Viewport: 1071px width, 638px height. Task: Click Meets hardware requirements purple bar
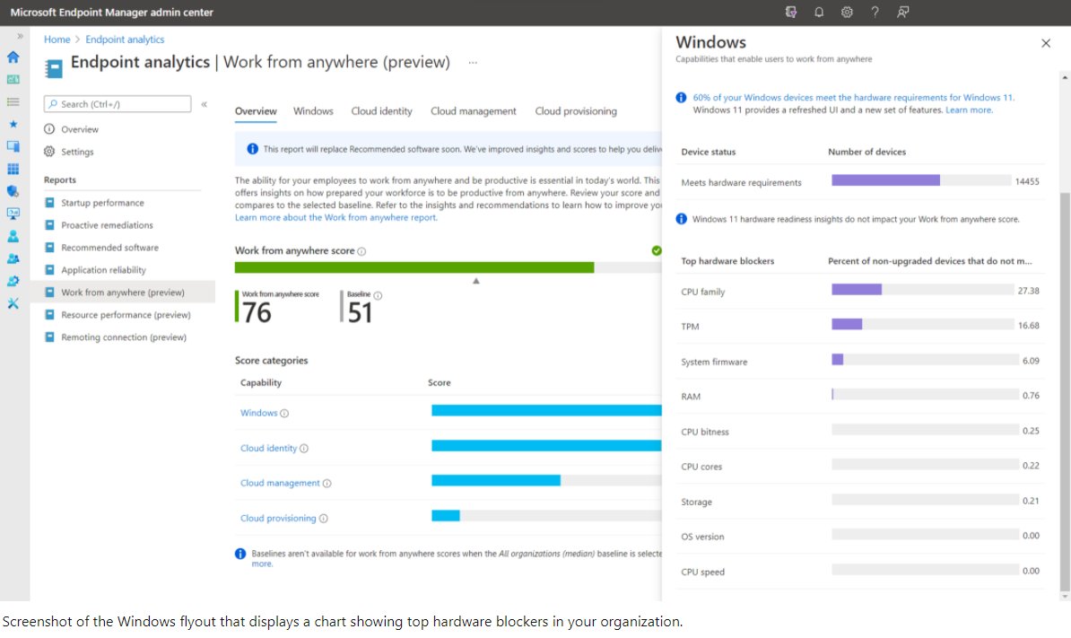coord(885,180)
